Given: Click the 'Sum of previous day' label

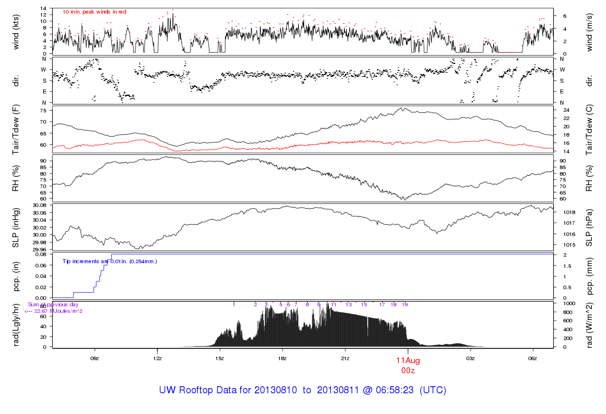Looking at the screenshot, I should point(53,304).
